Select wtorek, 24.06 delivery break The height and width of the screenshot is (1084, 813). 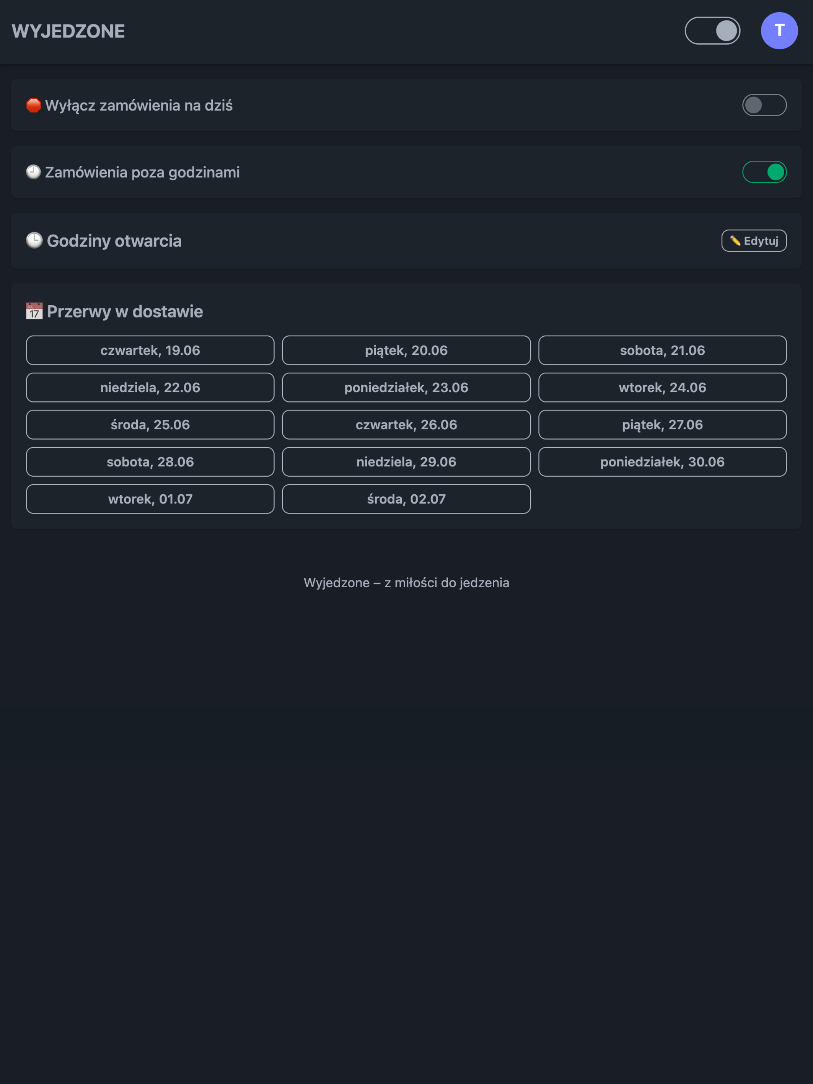pyautogui.click(x=663, y=388)
